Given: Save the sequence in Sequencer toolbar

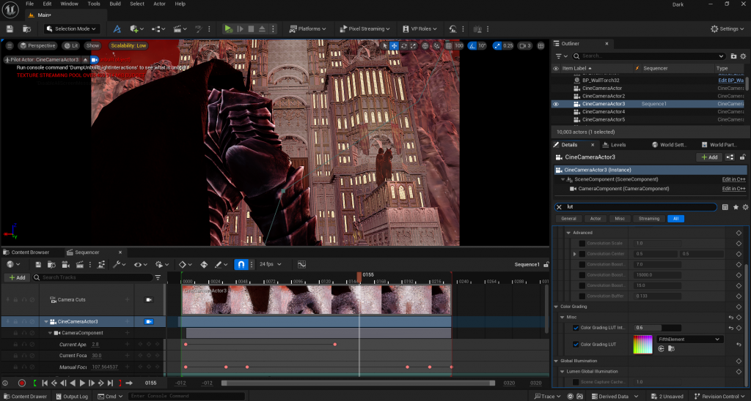Looking at the screenshot, I should click(x=38, y=264).
